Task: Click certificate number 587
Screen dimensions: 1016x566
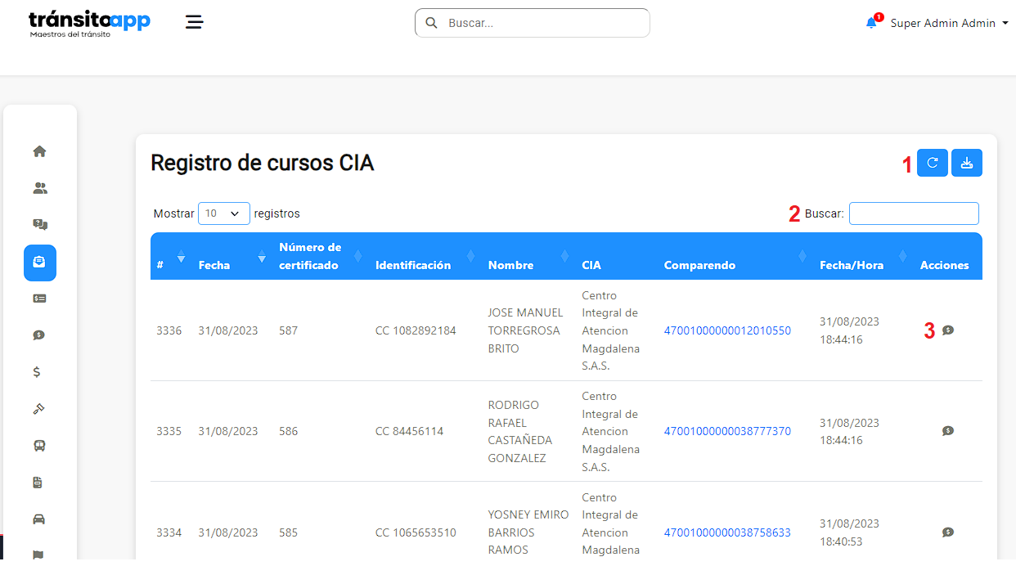Action: tap(288, 330)
